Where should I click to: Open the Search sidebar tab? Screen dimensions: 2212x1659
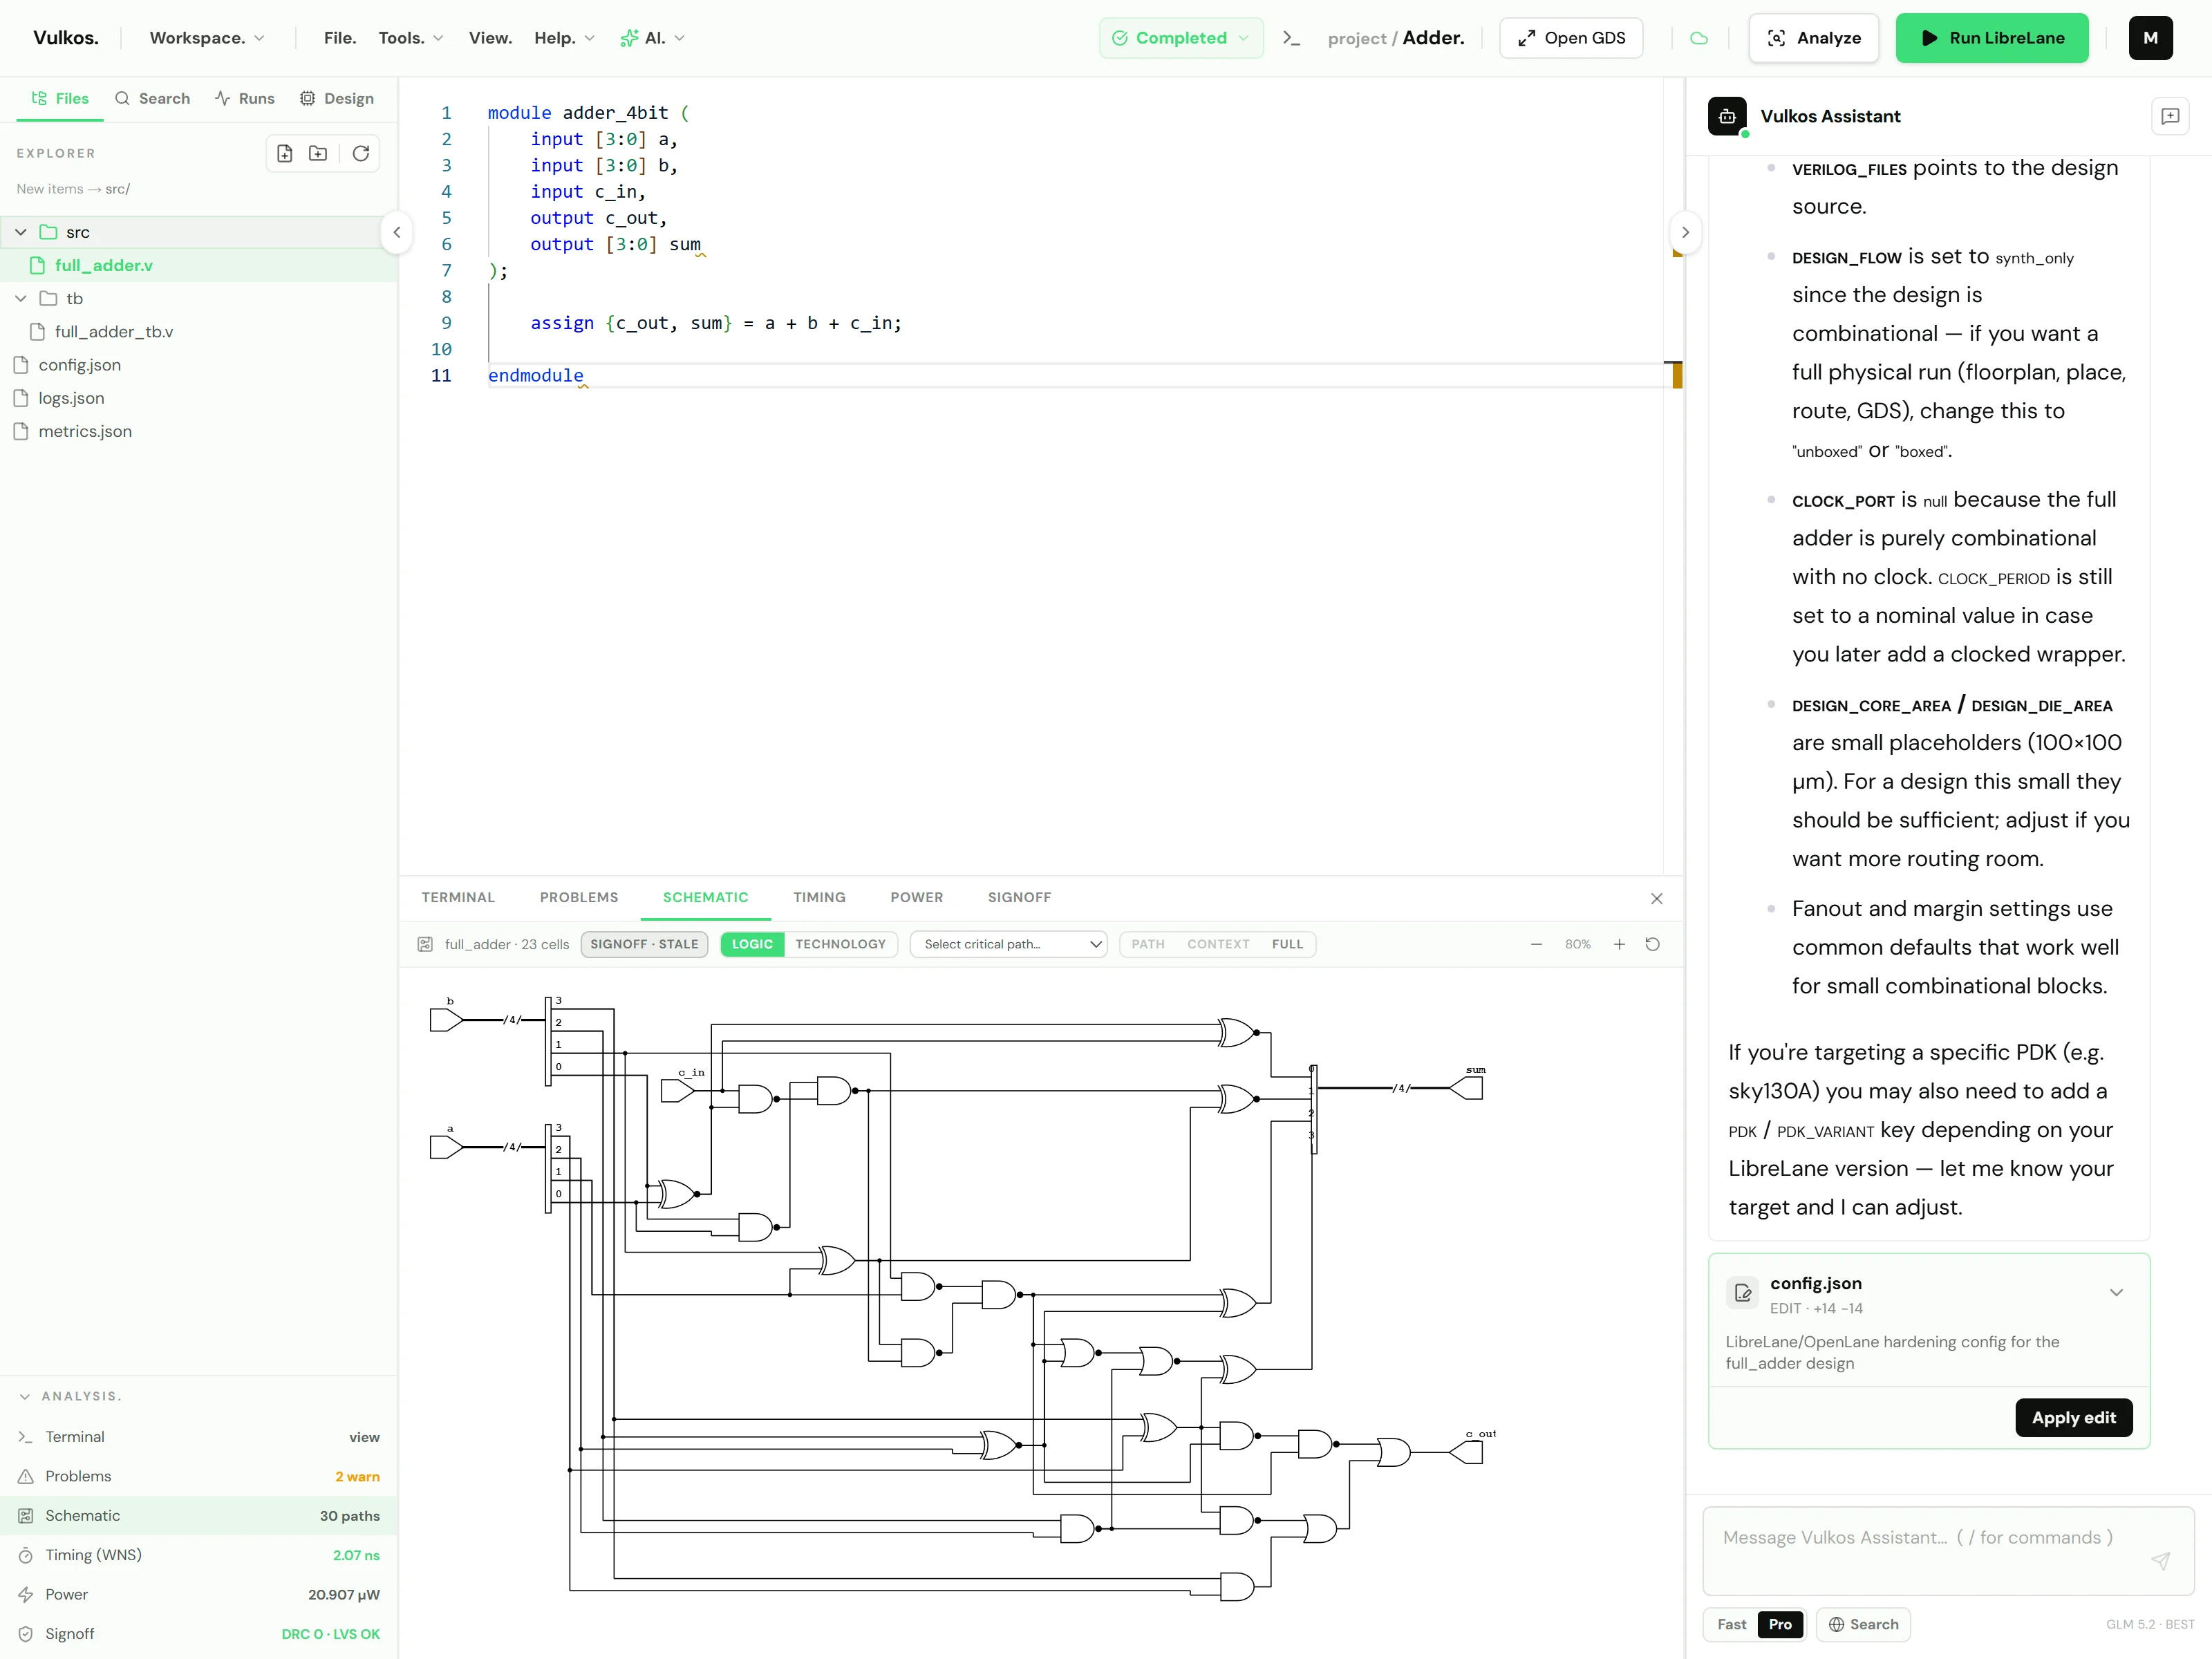pyautogui.click(x=153, y=98)
